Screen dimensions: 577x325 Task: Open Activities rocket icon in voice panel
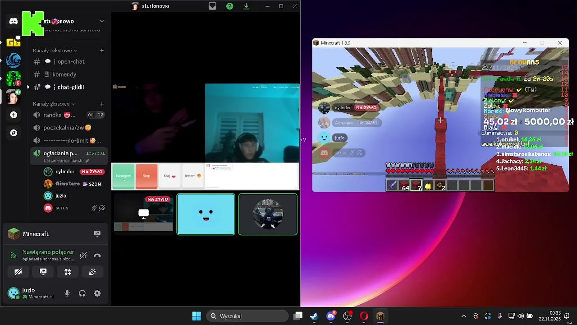(68, 272)
